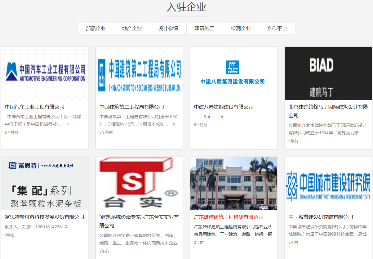Click the "&nb ..." description text
The height and width of the screenshot is (259, 373).
point(210,117)
